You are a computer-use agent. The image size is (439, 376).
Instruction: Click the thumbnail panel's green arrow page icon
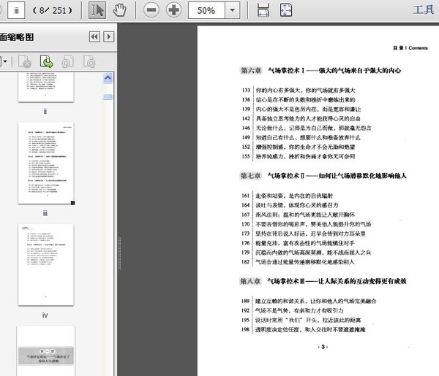tap(46, 62)
